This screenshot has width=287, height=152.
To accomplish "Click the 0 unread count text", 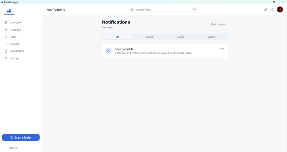I will (108, 28).
